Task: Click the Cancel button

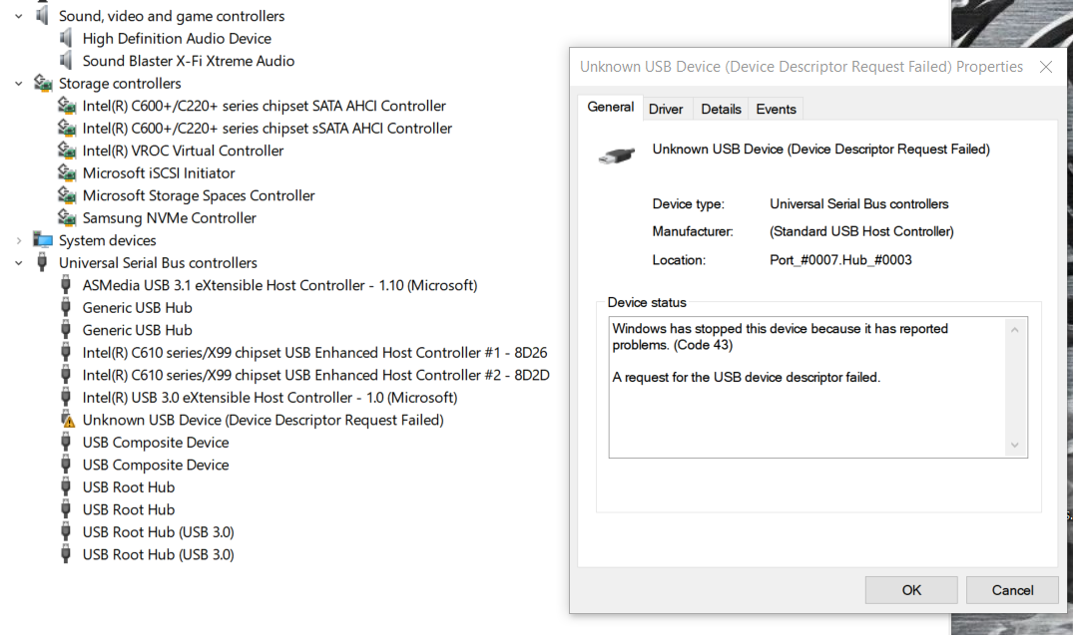Action: 1013,590
